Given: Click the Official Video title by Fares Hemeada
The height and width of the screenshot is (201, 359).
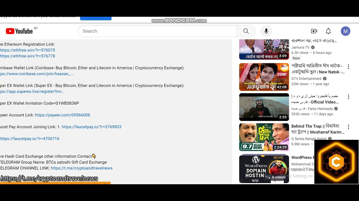Looking at the screenshot, I should click(x=315, y=99).
